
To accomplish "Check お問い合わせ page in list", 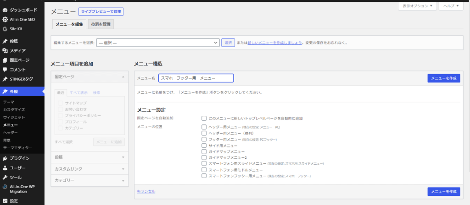I will 61,109.
